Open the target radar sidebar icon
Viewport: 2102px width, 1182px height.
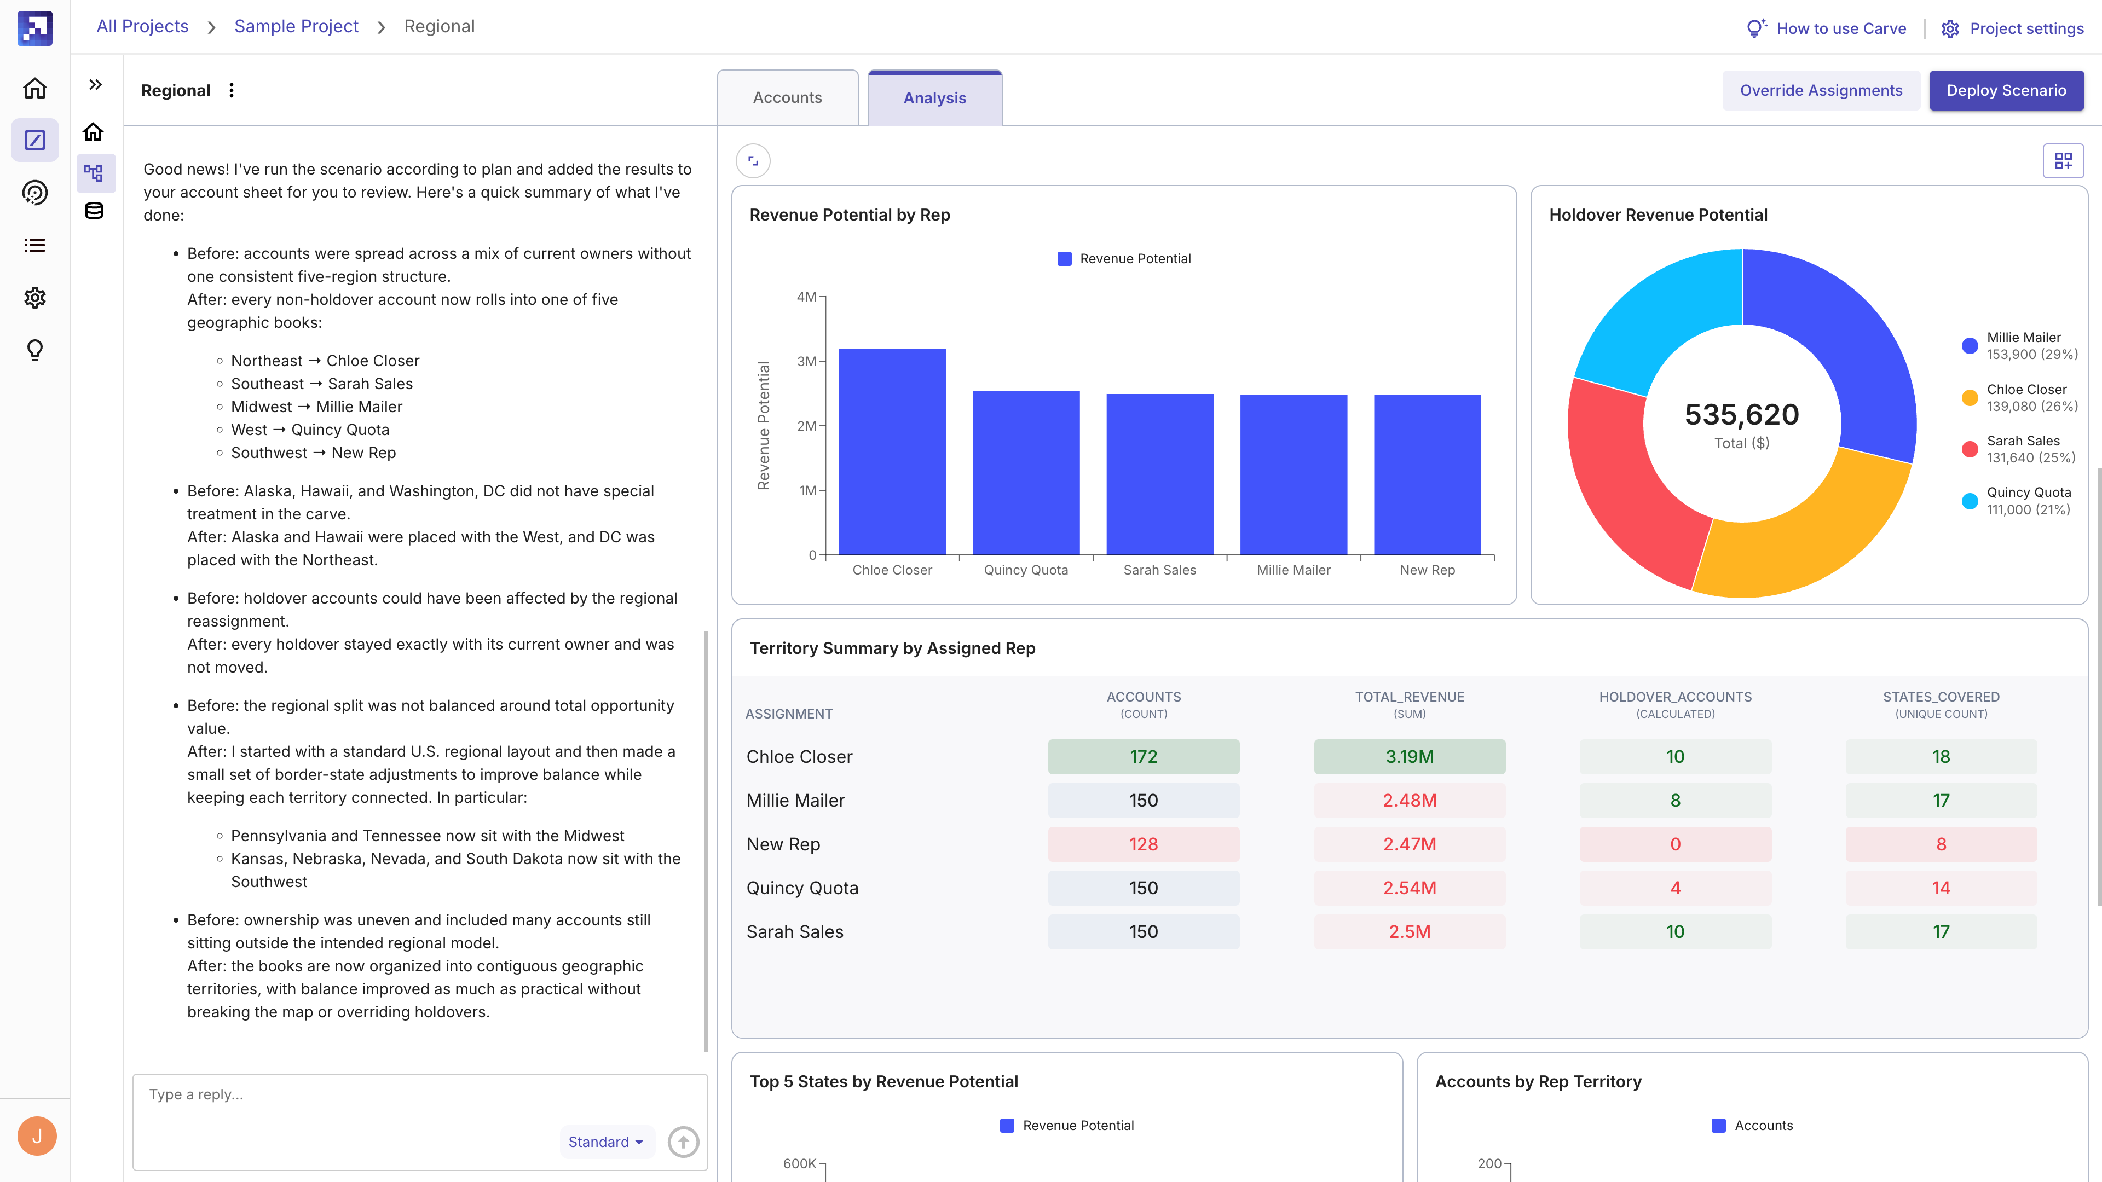[34, 193]
